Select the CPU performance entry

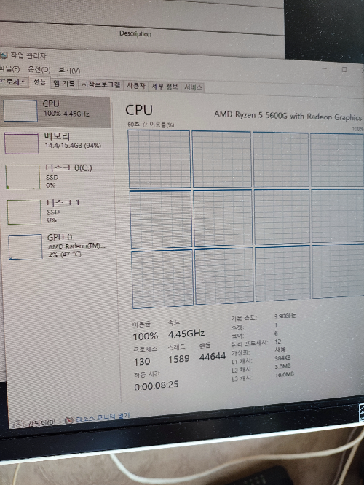coord(55,111)
